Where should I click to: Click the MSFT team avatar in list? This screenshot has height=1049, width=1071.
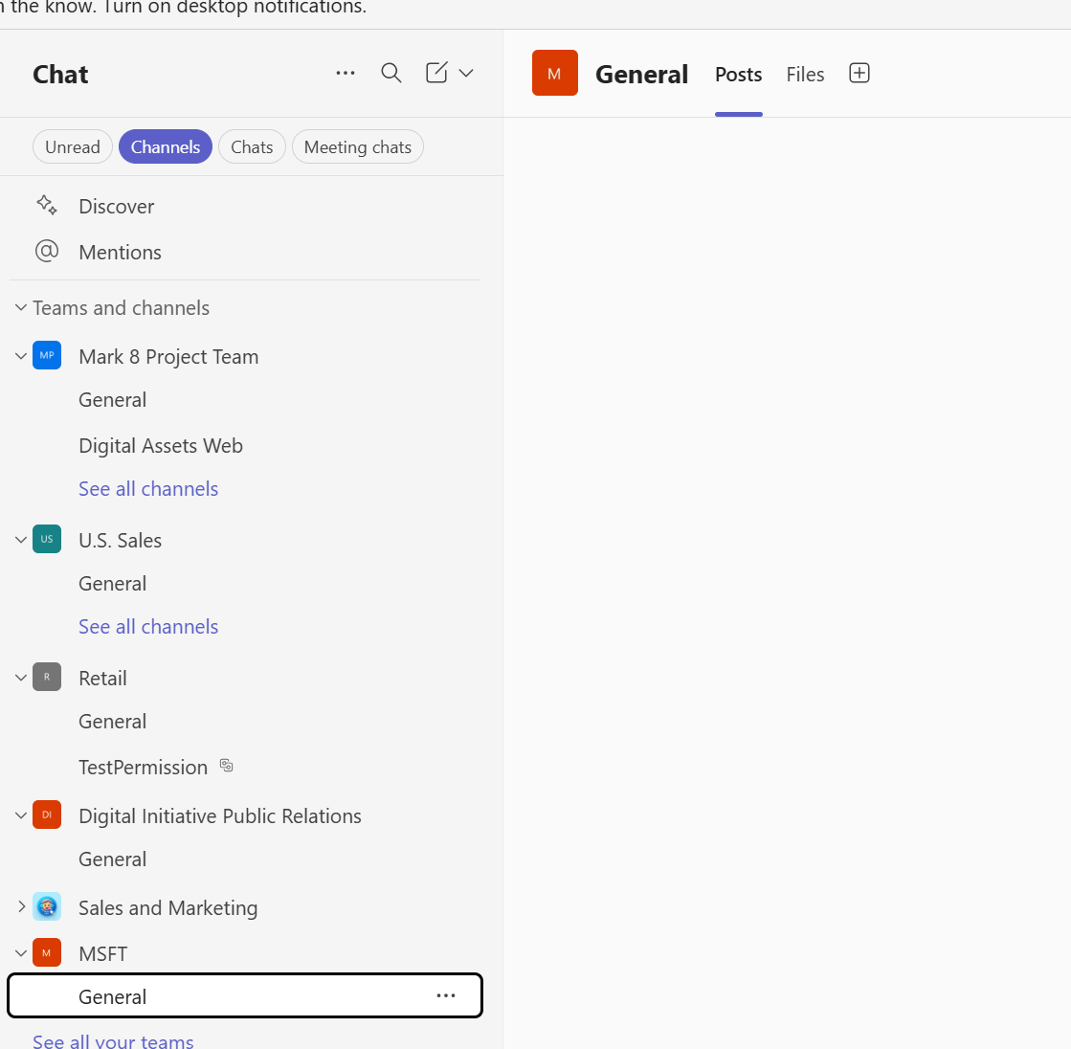tap(47, 952)
